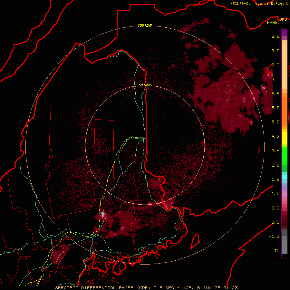The image size is (290, 290).
Task: Select the 5.8 scale value
Action: coord(275,108)
